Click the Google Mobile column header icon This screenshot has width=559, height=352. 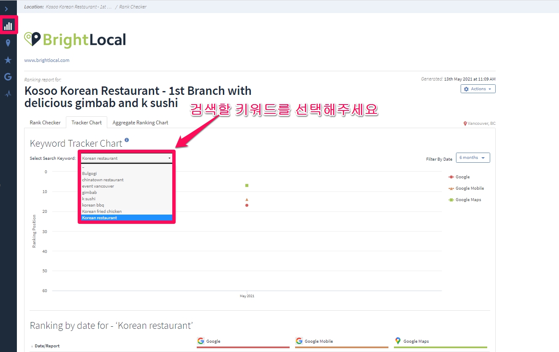(x=299, y=341)
